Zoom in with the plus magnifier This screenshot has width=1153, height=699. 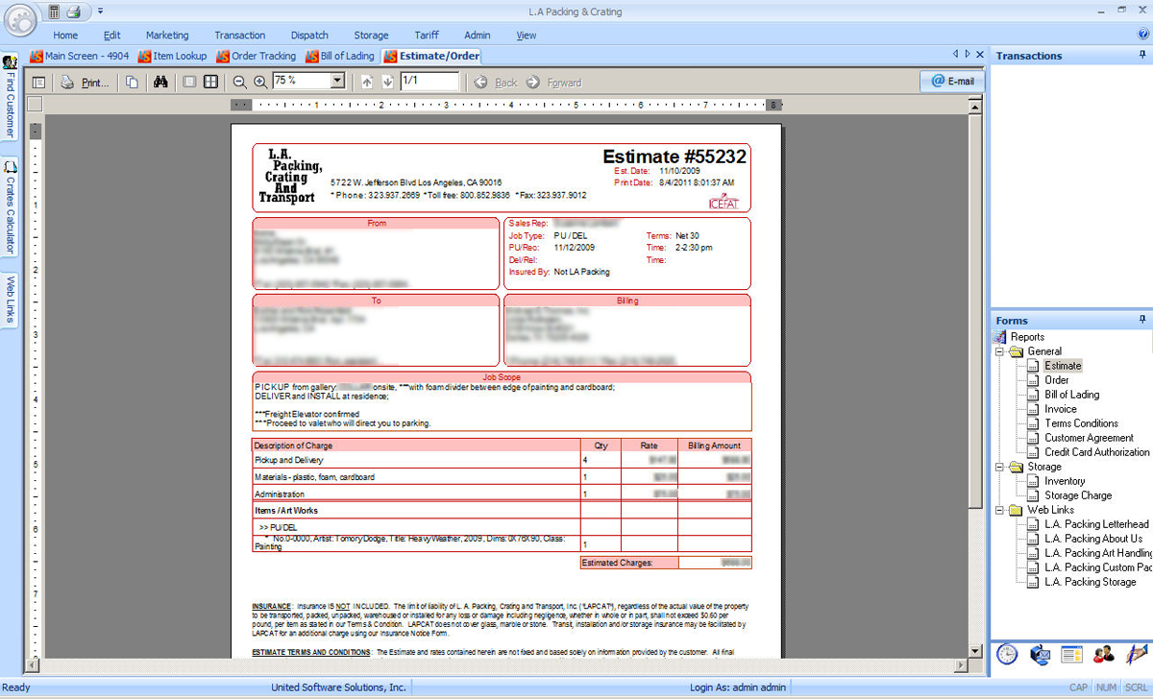[259, 83]
